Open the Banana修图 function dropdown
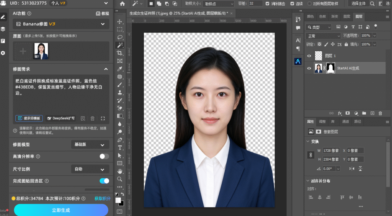The image size is (392, 216). click(61, 24)
